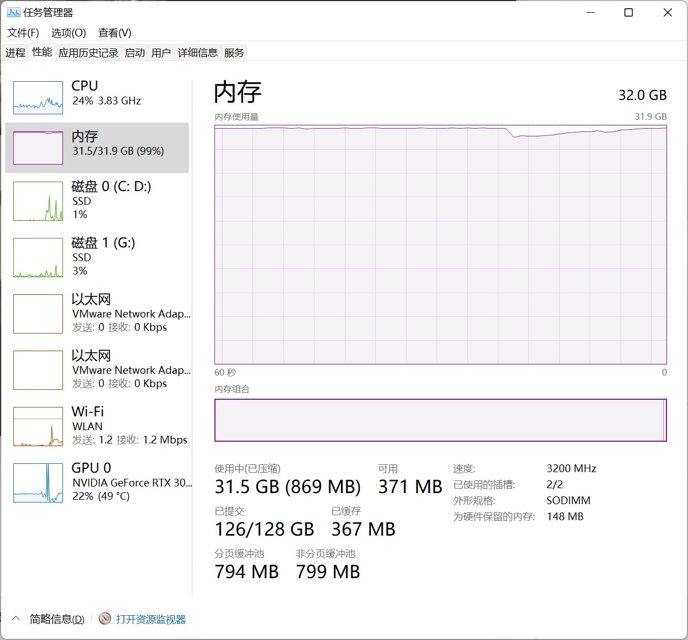This screenshot has width=688, height=640.
Task: Click the resource monitor icon
Action: 105,619
